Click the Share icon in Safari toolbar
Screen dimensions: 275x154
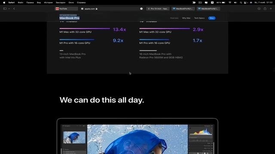(x=265, y=9)
